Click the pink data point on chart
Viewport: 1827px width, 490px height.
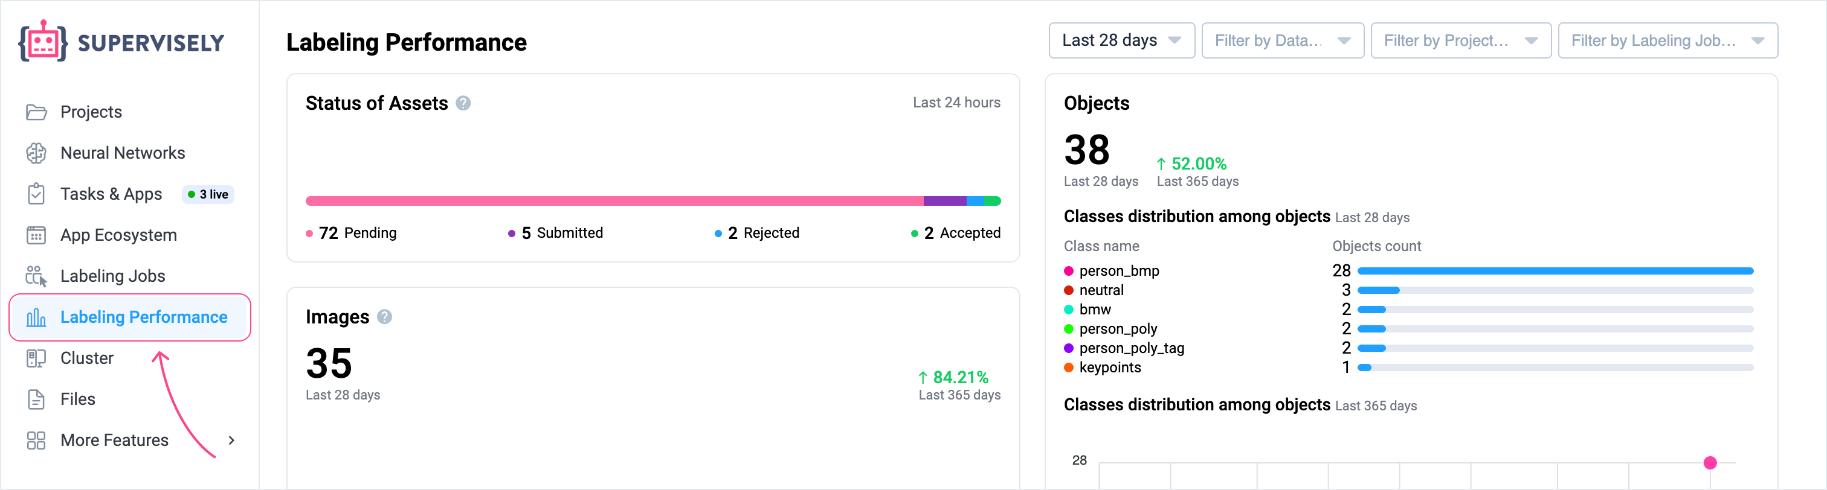[x=1710, y=463]
